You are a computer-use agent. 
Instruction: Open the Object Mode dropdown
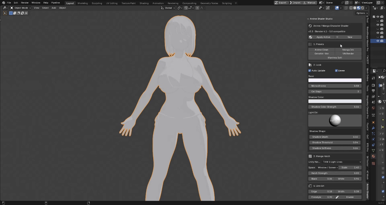21,8
